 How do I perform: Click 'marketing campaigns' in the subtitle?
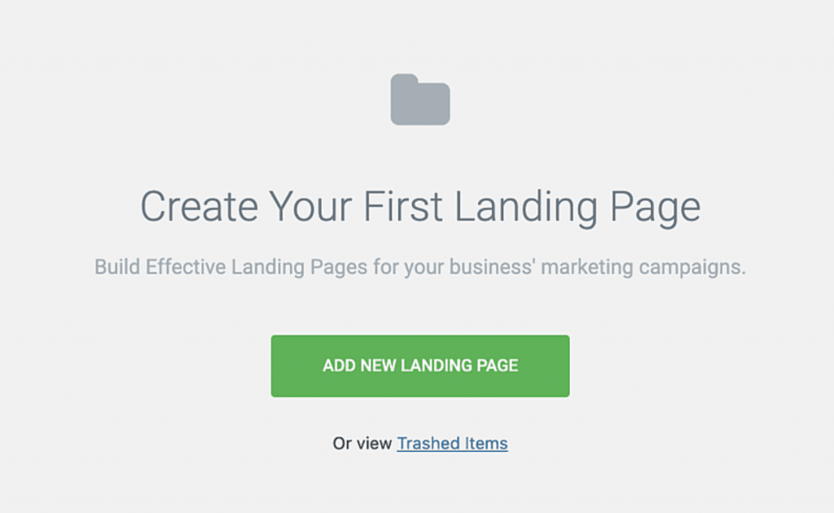point(643,267)
